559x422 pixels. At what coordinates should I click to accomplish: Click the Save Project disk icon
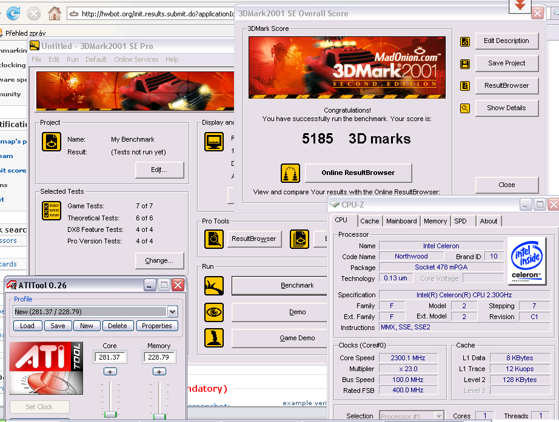(x=465, y=64)
